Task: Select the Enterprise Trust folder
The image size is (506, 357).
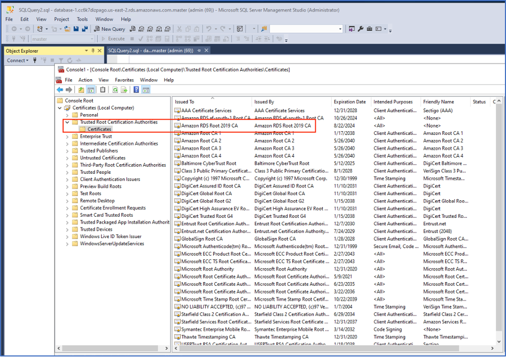Action: [x=96, y=137]
